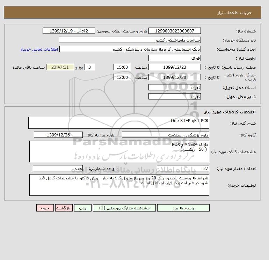Image resolution: width=269 pixels, height=260 pixels.
Task: Click the نام دستگاه خریدار label
Action: 239,40
